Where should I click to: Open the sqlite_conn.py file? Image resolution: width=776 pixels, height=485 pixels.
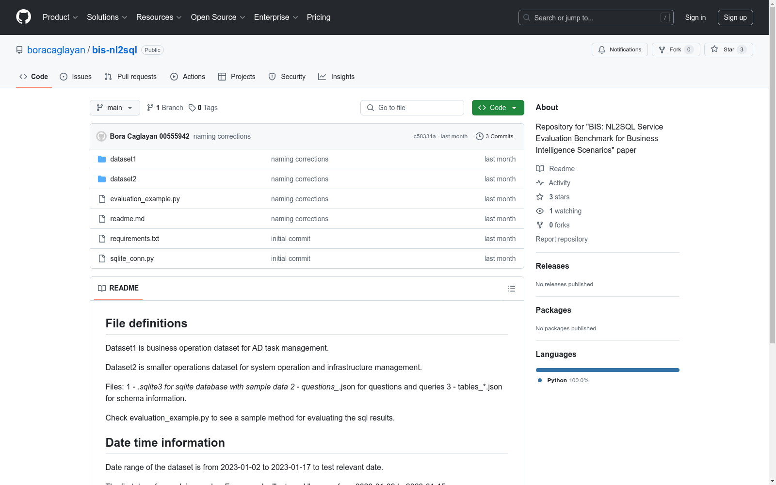pos(132,259)
